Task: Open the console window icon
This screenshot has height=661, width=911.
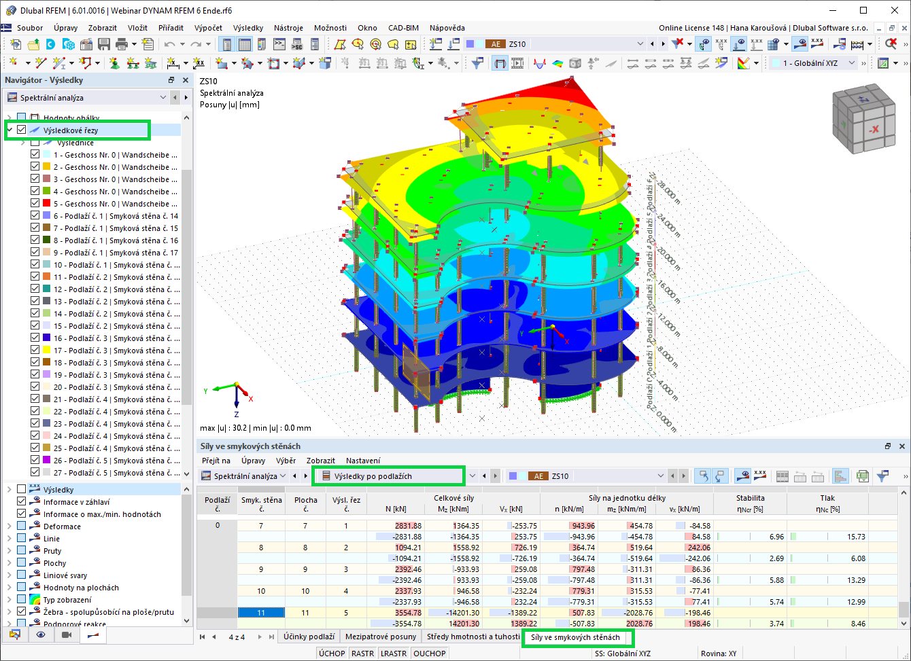Action: click(279, 44)
